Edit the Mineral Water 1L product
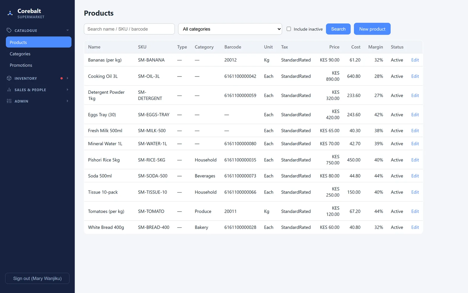 click(x=415, y=144)
